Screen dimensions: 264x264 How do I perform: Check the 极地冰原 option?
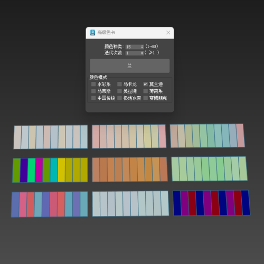point(119,98)
